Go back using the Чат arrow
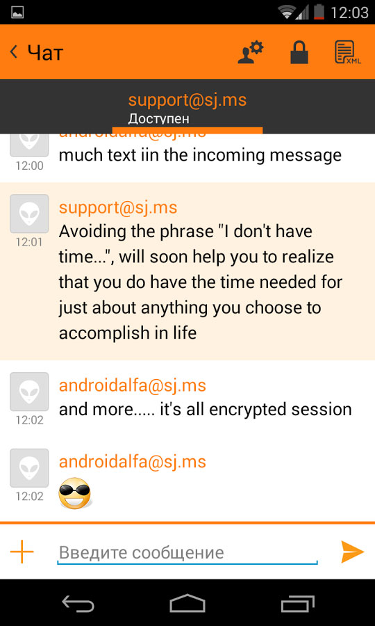 pyautogui.click(x=36, y=53)
